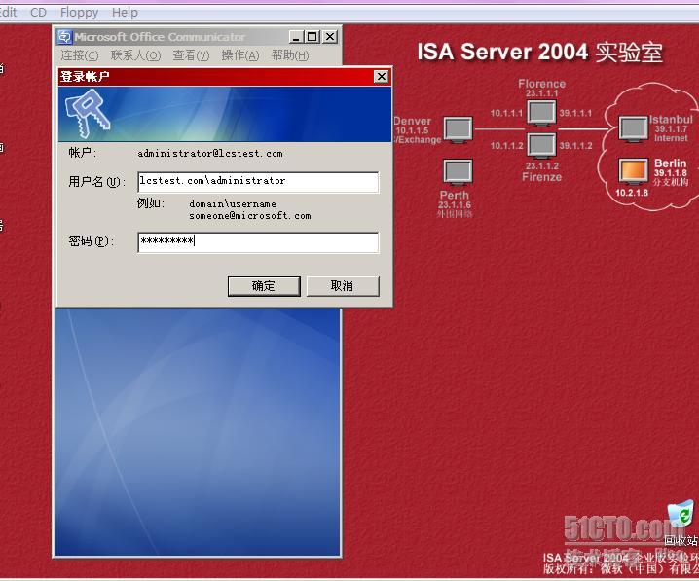Click the 登录帐户 dialog title text
699x581 pixels.
click(x=85, y=77)
